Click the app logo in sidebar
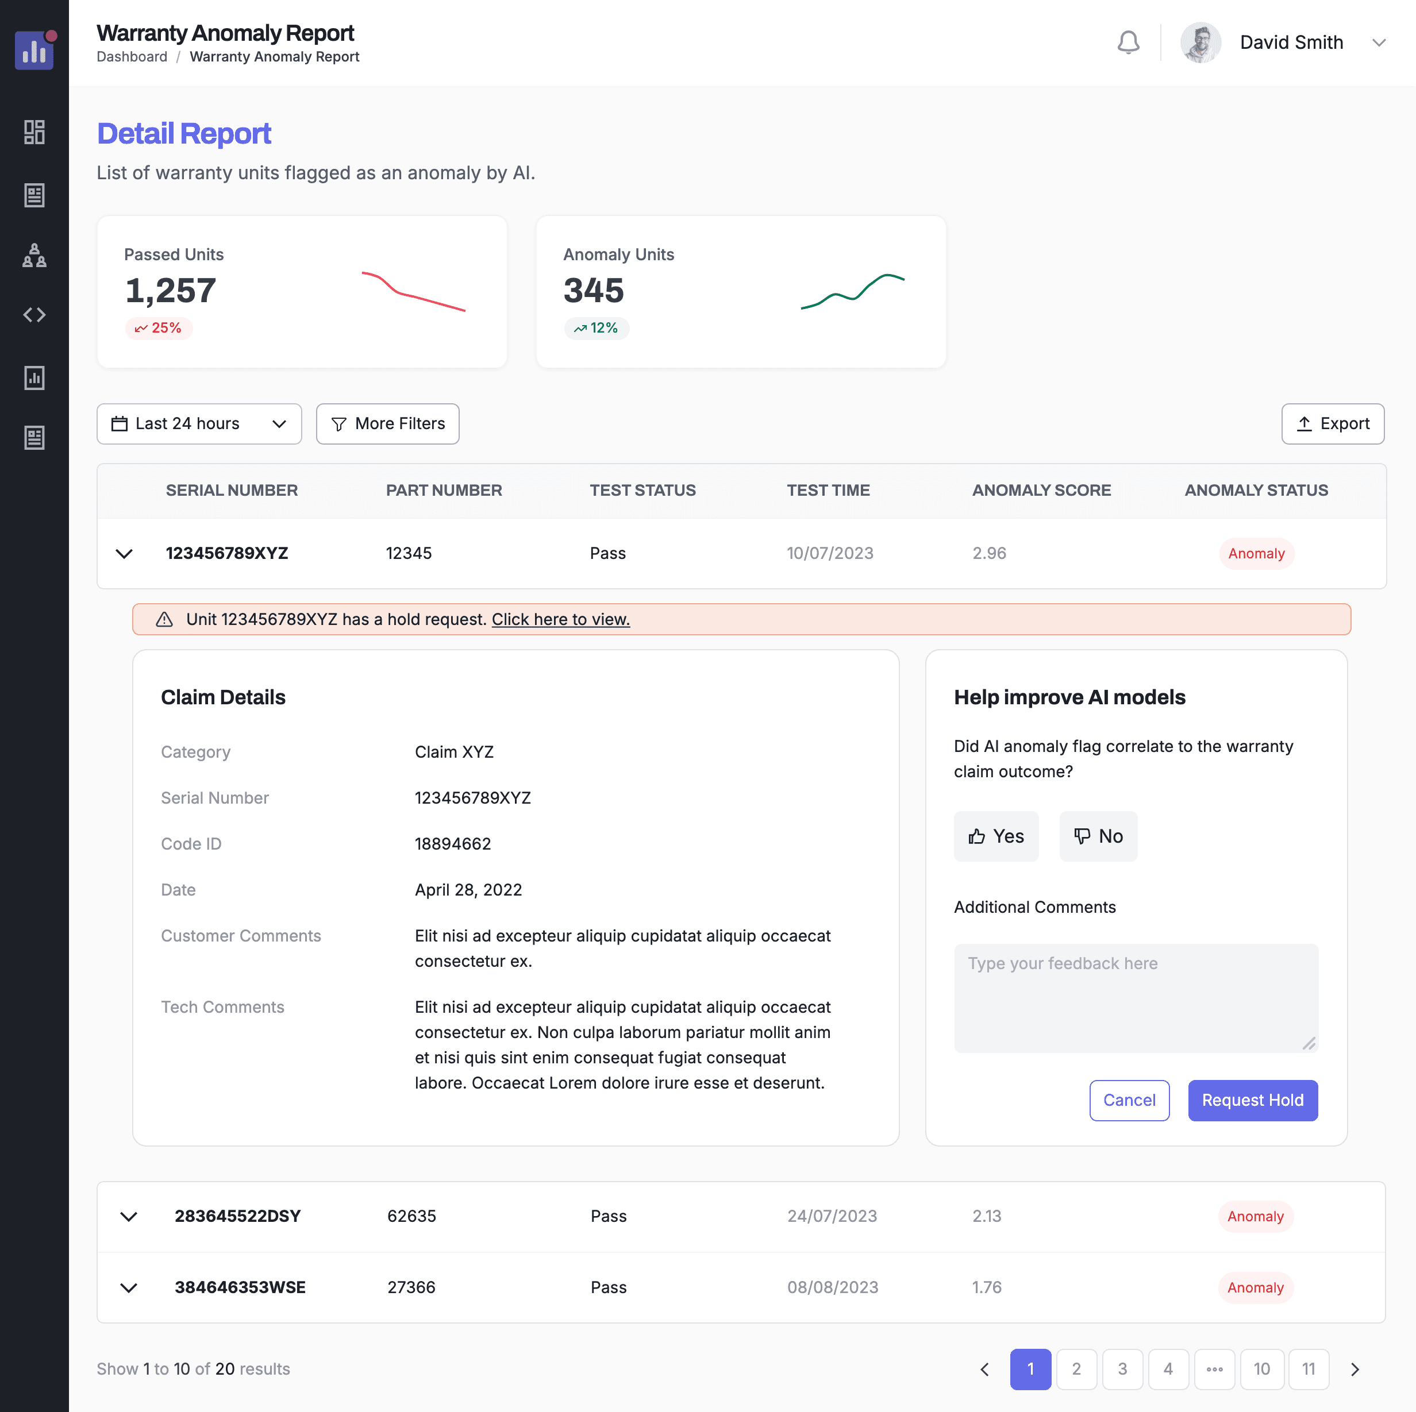 click(x=34, y=50)
